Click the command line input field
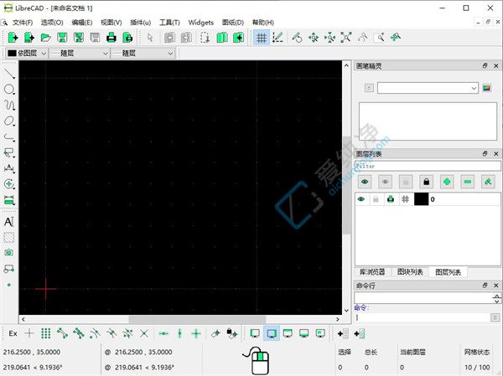This screenshot has width=503, height=376. pos(423,317)
